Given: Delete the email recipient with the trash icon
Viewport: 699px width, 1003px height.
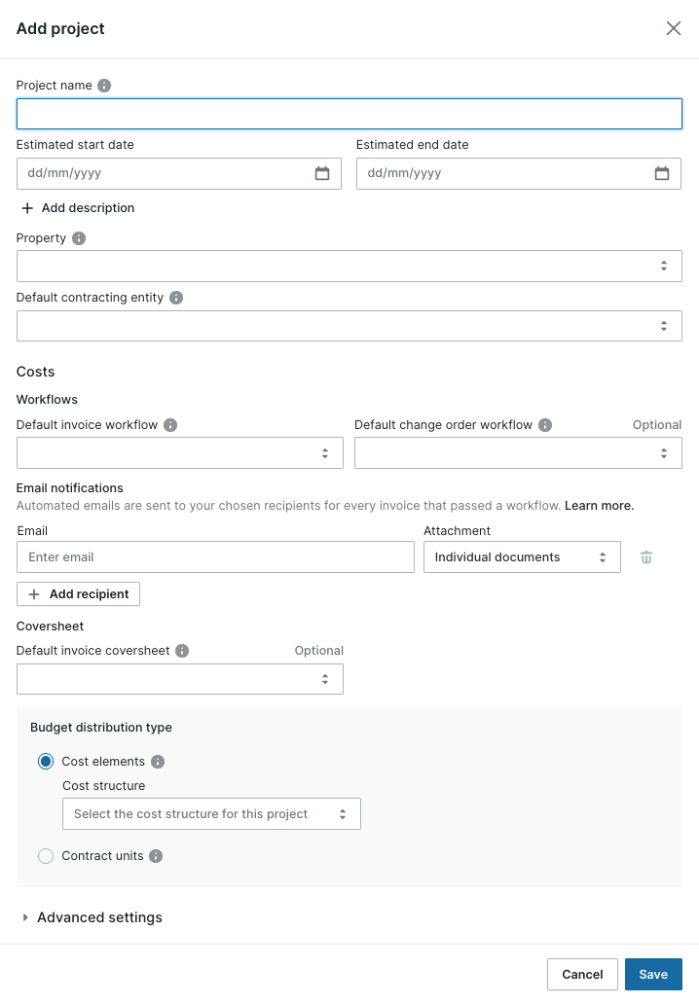Looking at the screenshot, I should 646,557.
